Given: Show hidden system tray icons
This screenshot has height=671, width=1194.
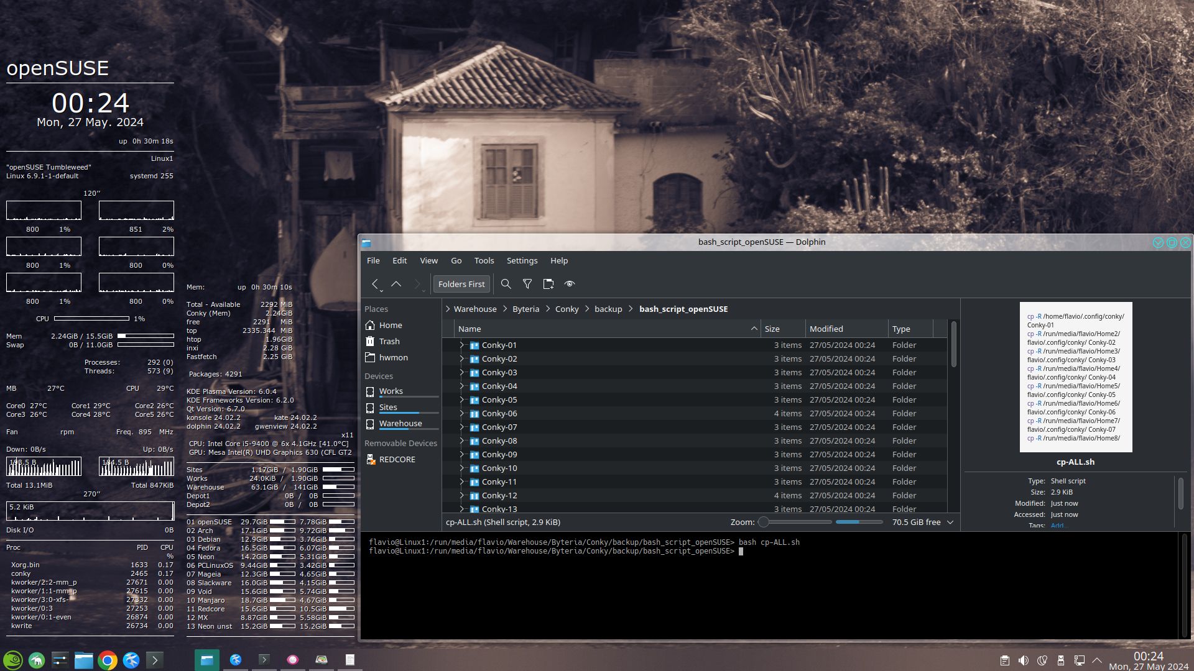Looking at the screenshot, I should coord(1097,660).
